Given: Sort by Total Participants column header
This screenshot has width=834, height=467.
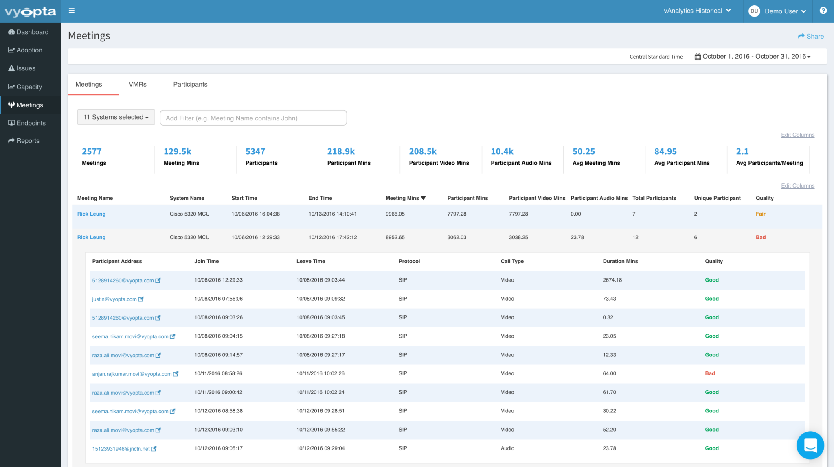Looking at the screenshot, I should (654, 198).
